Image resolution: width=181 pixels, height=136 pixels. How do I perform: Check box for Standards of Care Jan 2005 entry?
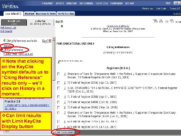click(59, 113)
